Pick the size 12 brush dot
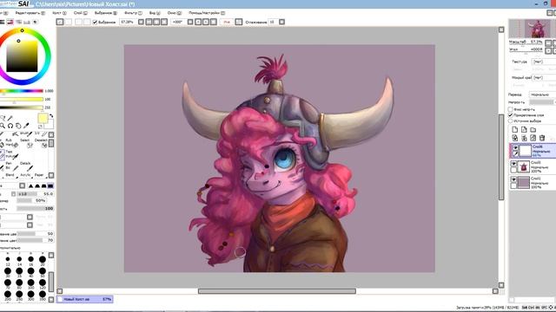556x312 pixels. click(x=8, y=260)
